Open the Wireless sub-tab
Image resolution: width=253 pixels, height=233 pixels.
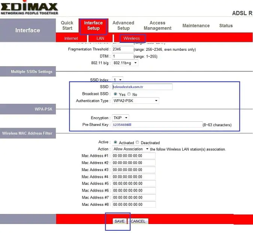(x=131, y=38)
